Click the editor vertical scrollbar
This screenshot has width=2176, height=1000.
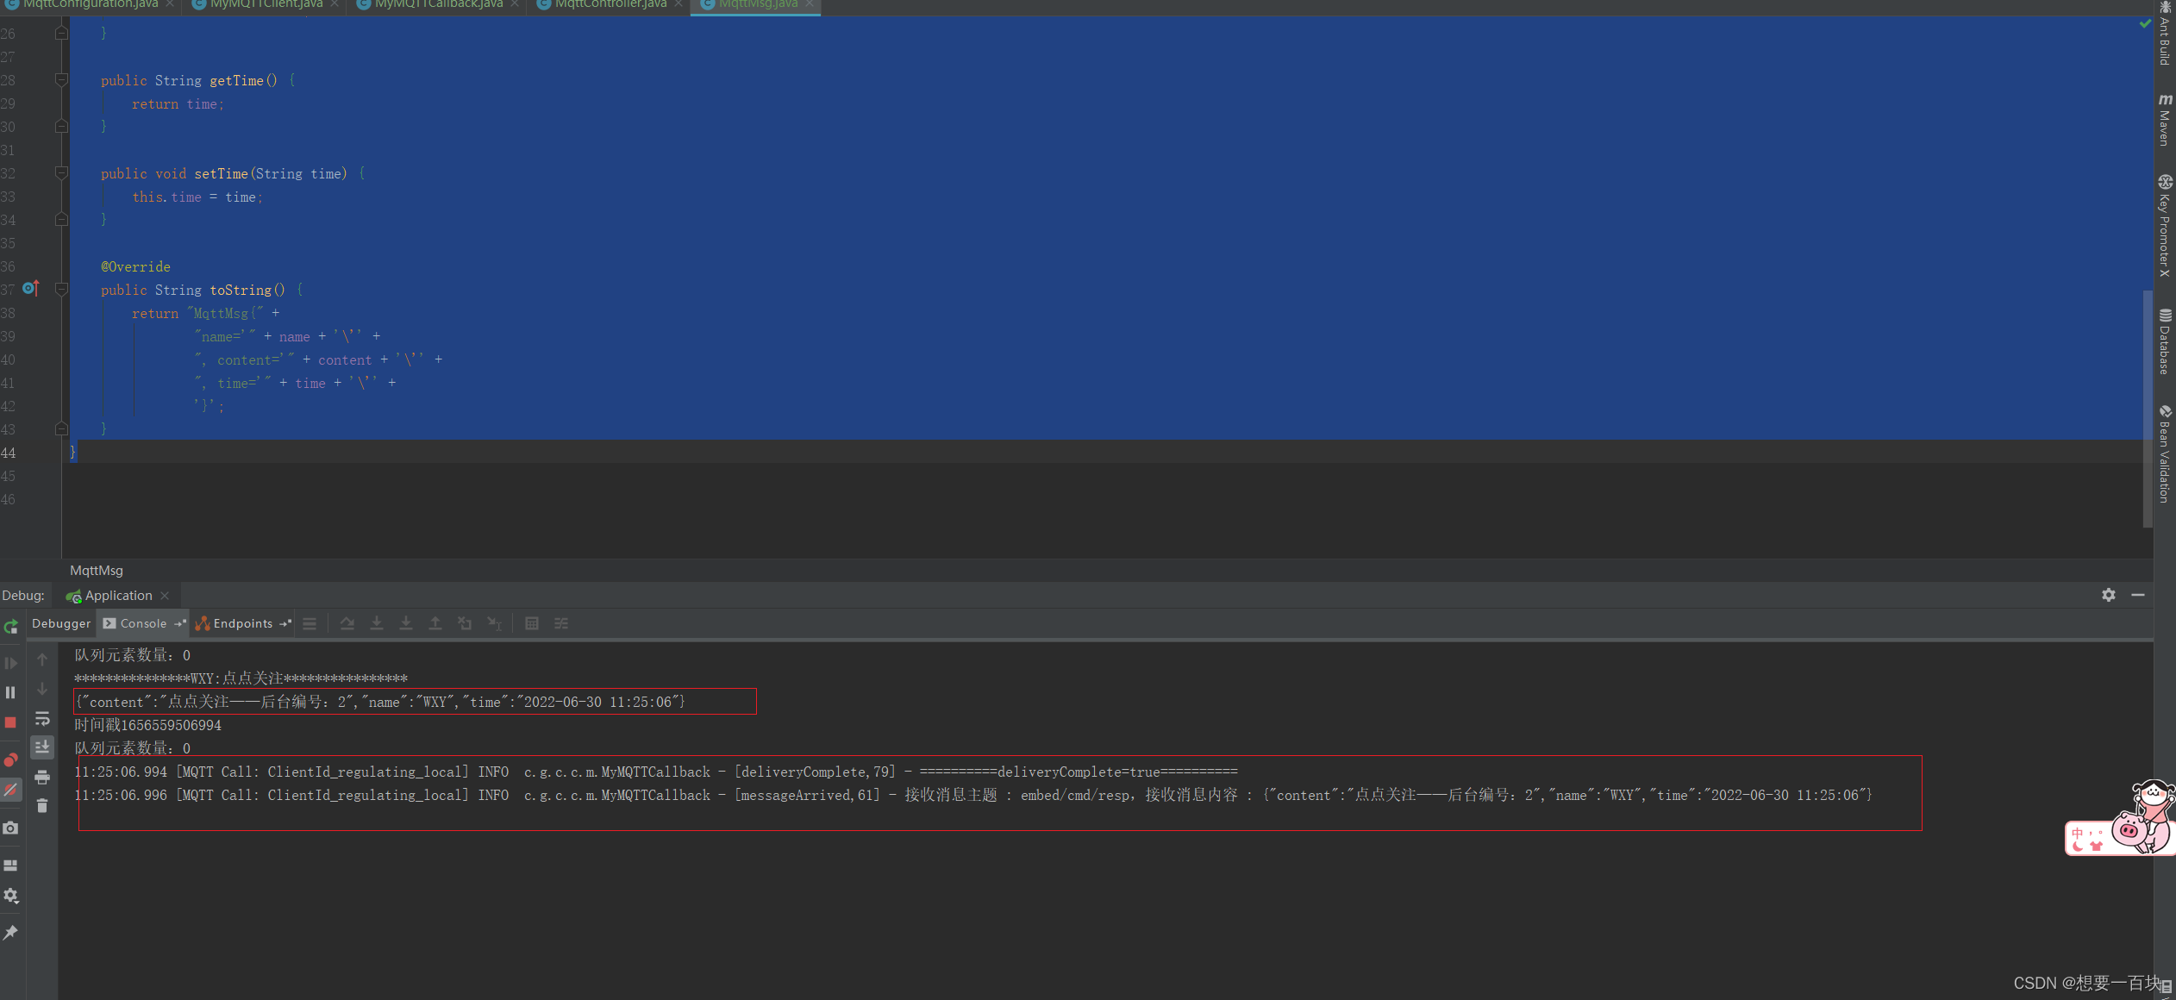point(2148,409)
